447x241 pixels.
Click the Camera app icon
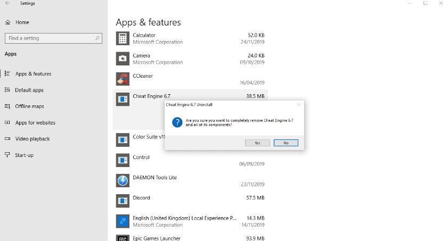123,59
